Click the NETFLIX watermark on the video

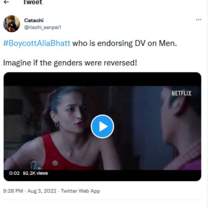181,93
